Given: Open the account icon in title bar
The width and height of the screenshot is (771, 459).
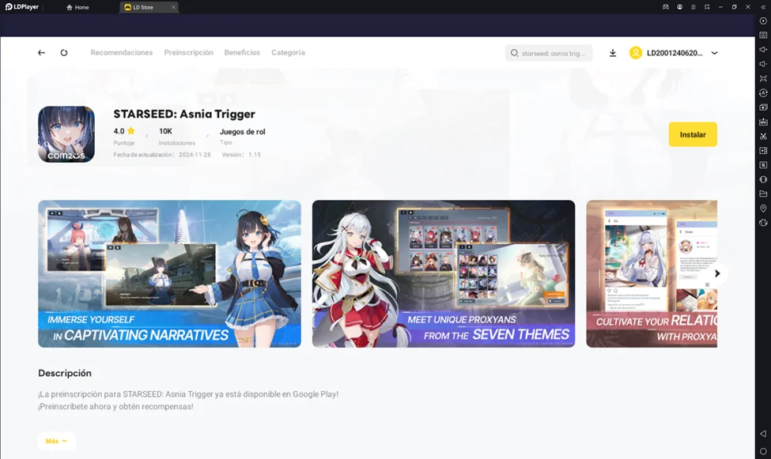Looking at the screenshot, I should point(679,7).
